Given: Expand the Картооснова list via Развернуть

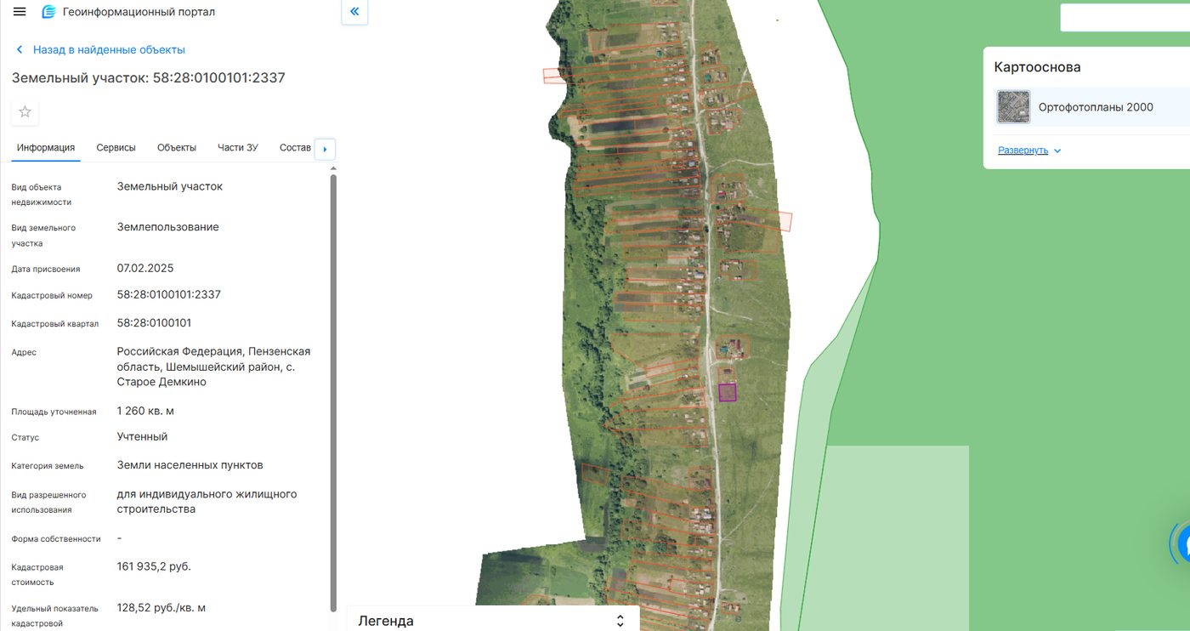Looking at the screenshot, I should pyautogui.click(x=1023, y=151).
